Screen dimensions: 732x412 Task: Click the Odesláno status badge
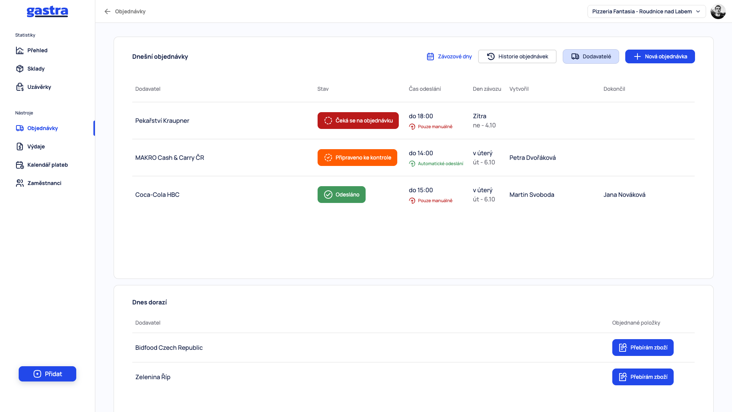[342, 195]
